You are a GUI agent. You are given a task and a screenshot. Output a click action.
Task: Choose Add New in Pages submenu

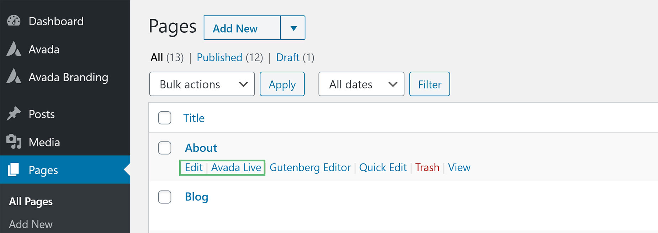click(31, 224)
